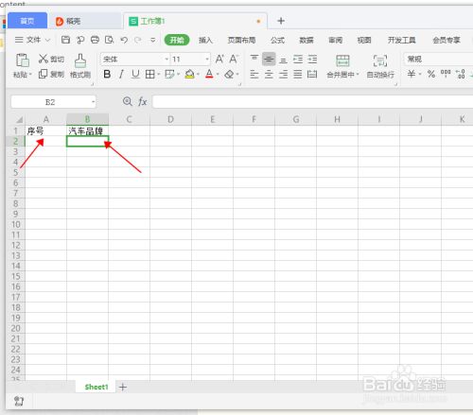Add a new sheet next to Sheet1
The height and width of the screenshot is (415, 473).
[123, 387]
